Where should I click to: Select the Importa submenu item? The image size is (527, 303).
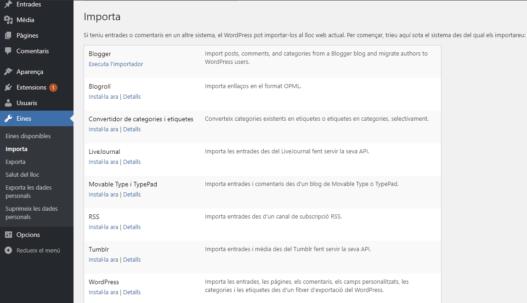[x=17, y=149]
